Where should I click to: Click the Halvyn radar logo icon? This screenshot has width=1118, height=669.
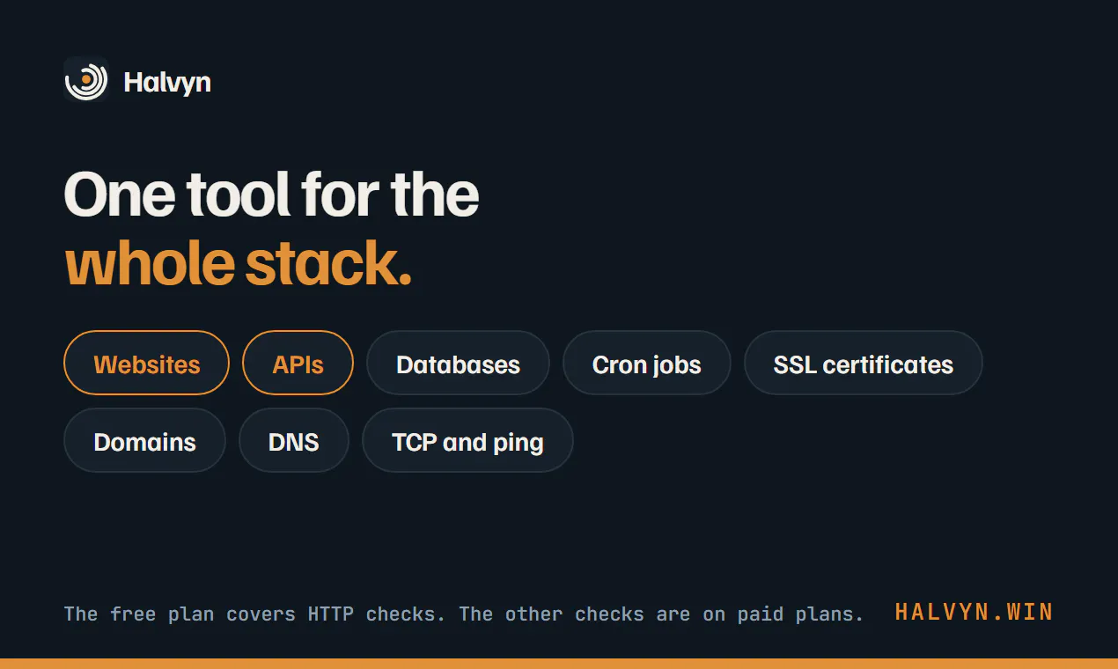click(x=86, y=80)
